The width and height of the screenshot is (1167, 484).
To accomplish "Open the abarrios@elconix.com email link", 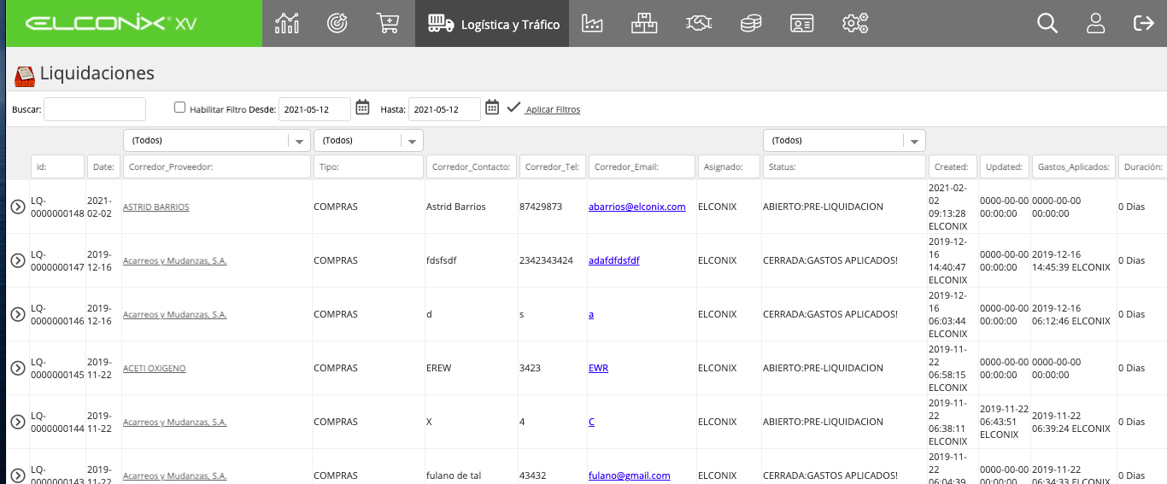I will pos(637,207).
